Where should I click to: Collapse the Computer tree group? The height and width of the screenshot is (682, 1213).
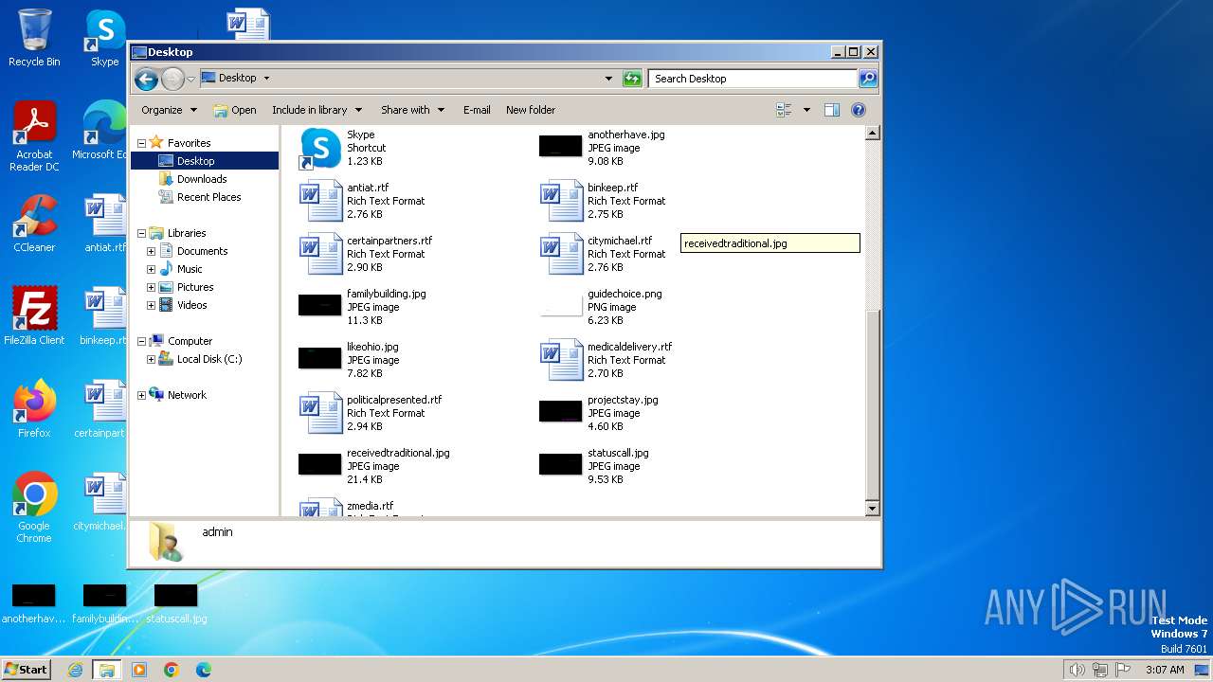(141, 341)
